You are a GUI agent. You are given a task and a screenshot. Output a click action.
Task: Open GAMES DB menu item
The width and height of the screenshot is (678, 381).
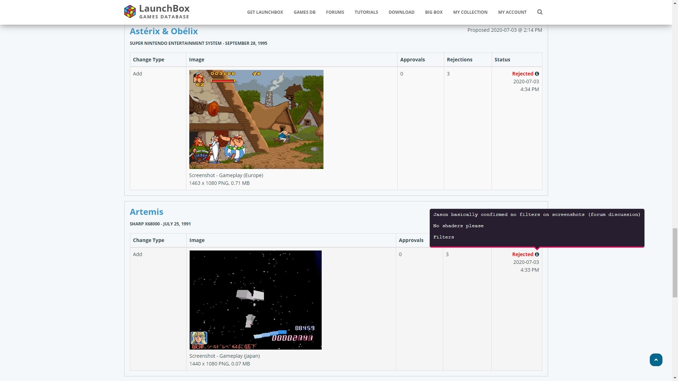[304, 12]
